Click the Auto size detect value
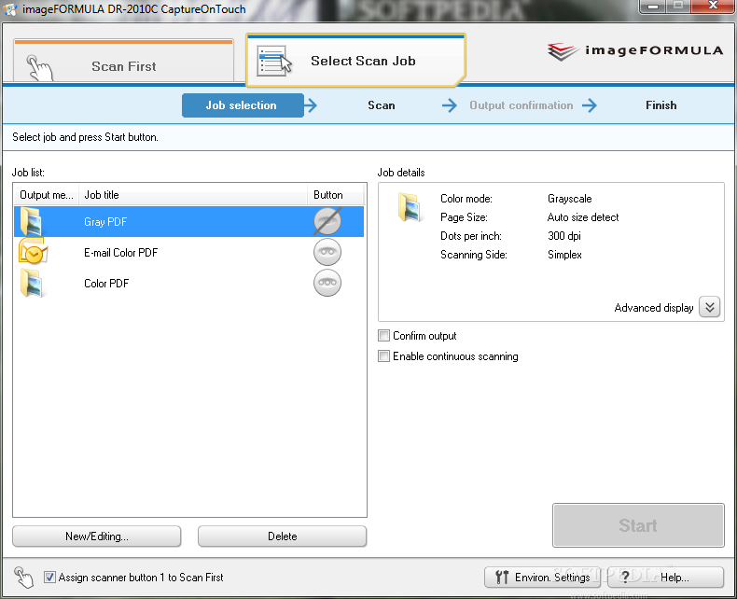 click(583, 217)
